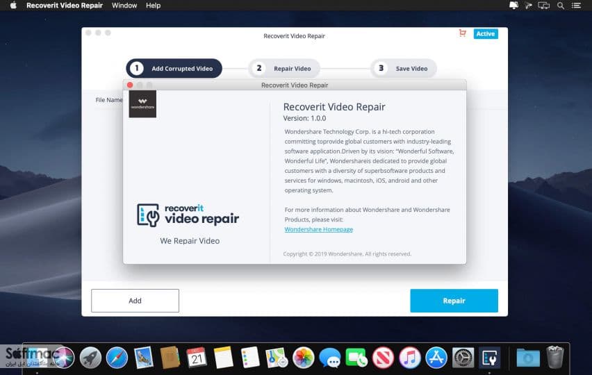Open Maps from the Dock
592x375 pixels.
(277, 358)
